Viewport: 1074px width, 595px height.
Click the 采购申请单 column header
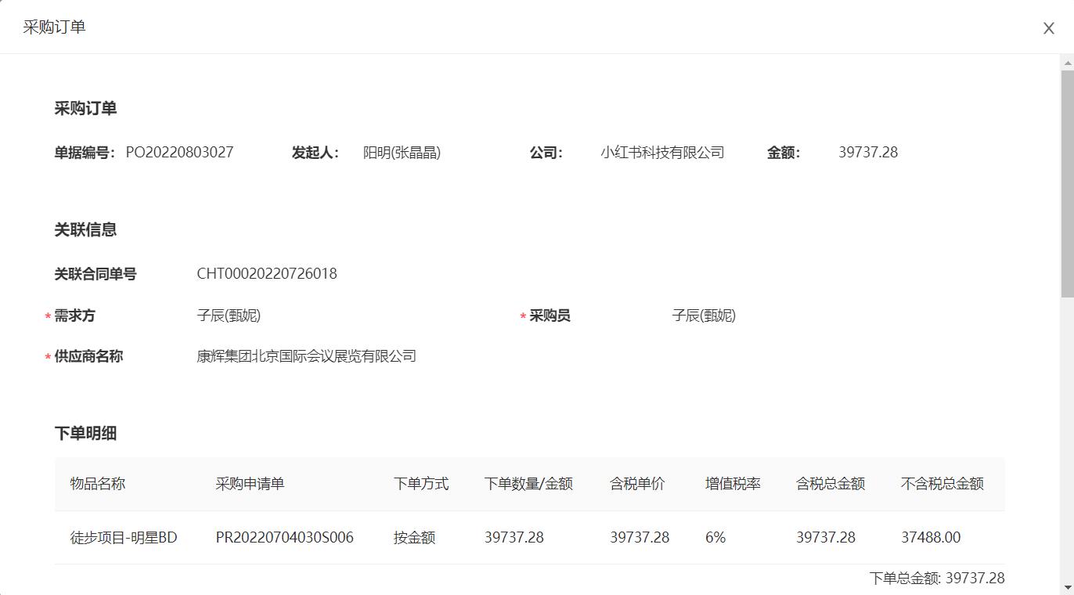(x=250, y=484)
